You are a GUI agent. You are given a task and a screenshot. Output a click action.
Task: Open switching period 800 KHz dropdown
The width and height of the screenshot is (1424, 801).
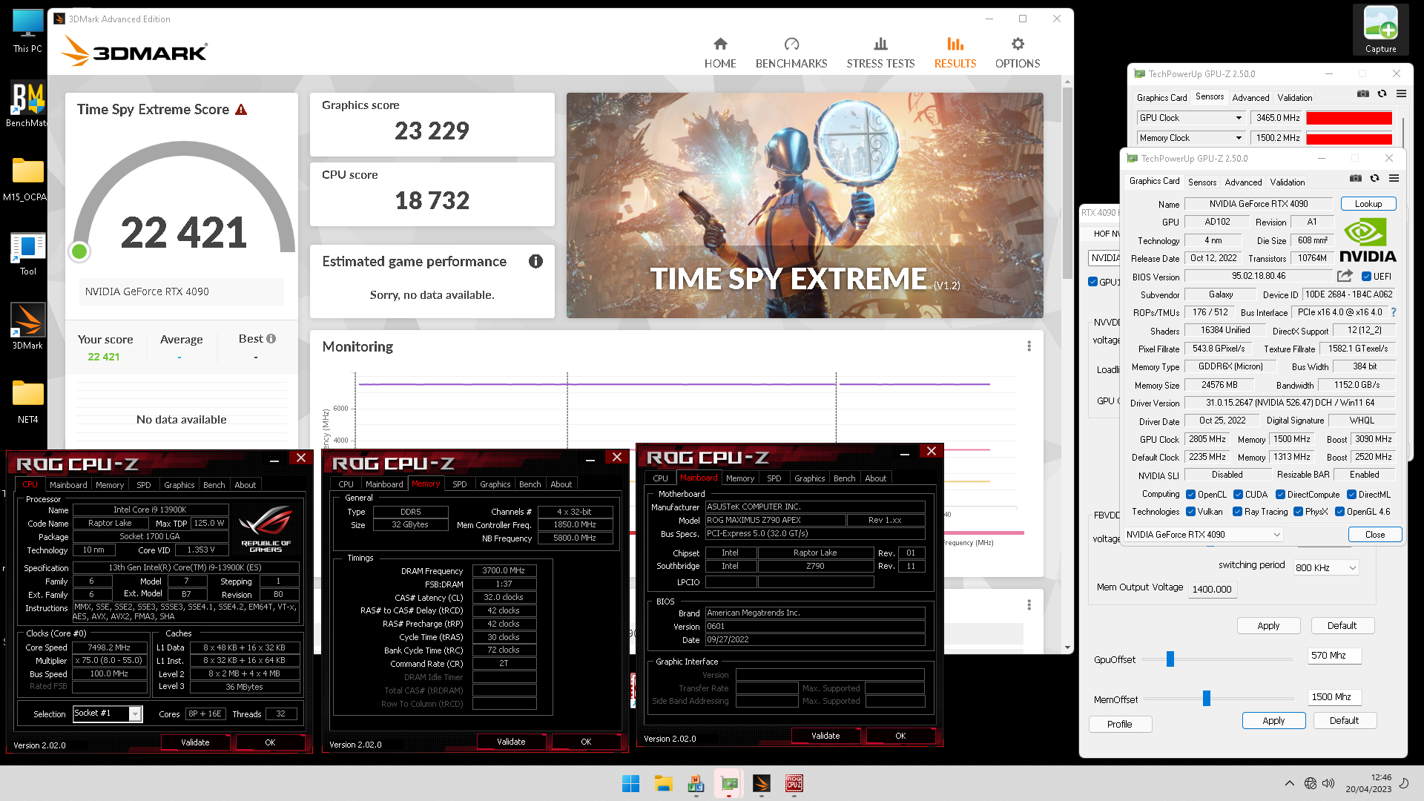point(1325,567)
